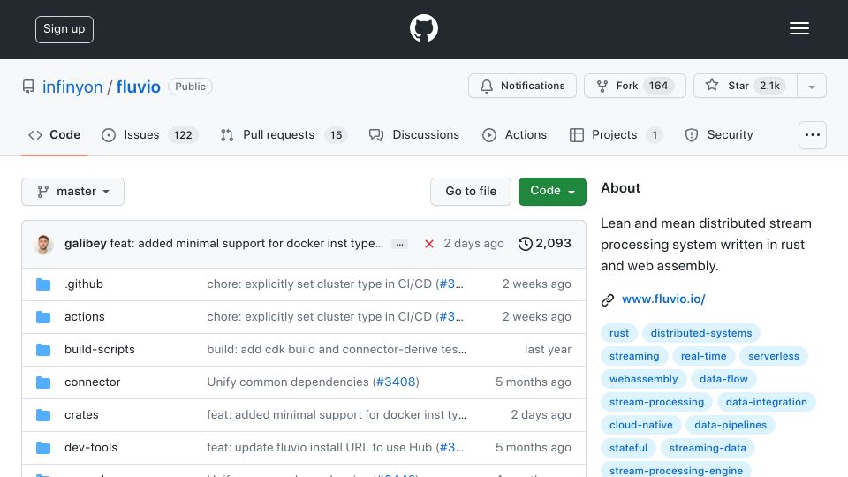Visit the www.fluvio.io/ website link
This screenshot has width=848, height=477.
(663, 299)
